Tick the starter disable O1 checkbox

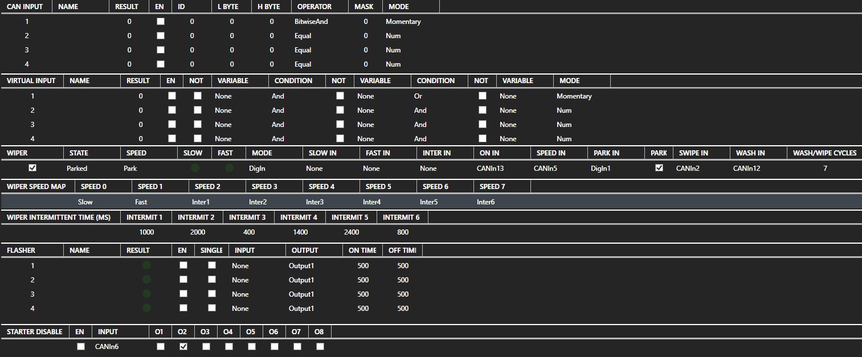point(161,346)
